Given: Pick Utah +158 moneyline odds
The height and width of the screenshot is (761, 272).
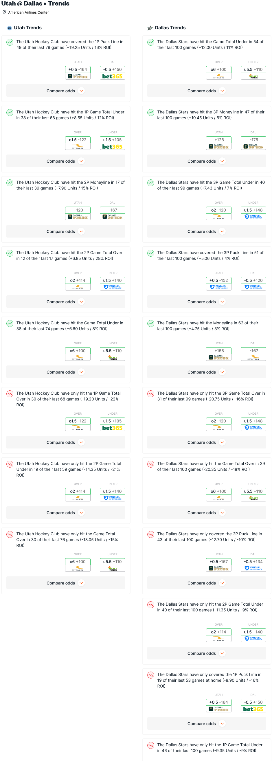Looking at the screenshot, I should click(218, 354).
